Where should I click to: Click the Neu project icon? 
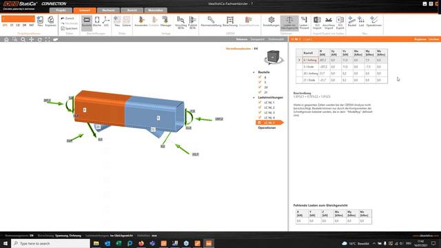coord(40,21)
